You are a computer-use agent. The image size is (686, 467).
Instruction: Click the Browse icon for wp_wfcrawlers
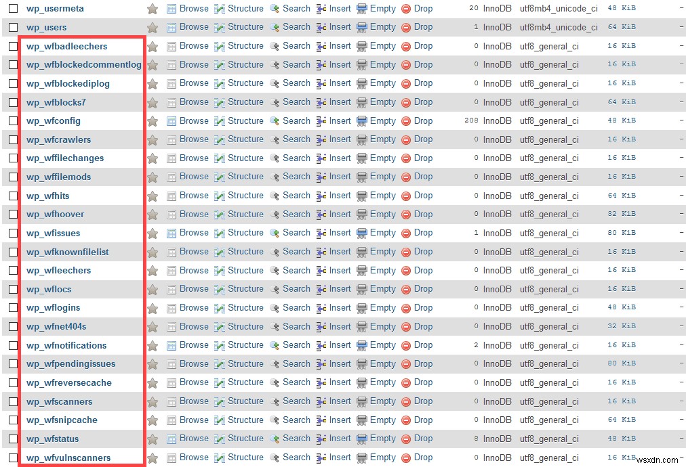[x=171, y=139]
